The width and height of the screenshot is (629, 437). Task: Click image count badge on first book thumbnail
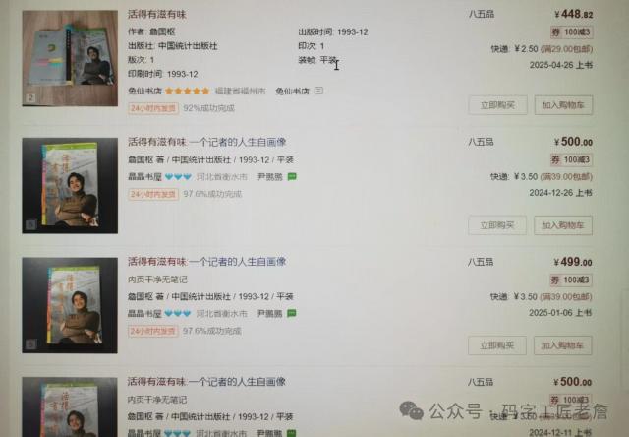(30, 98)
